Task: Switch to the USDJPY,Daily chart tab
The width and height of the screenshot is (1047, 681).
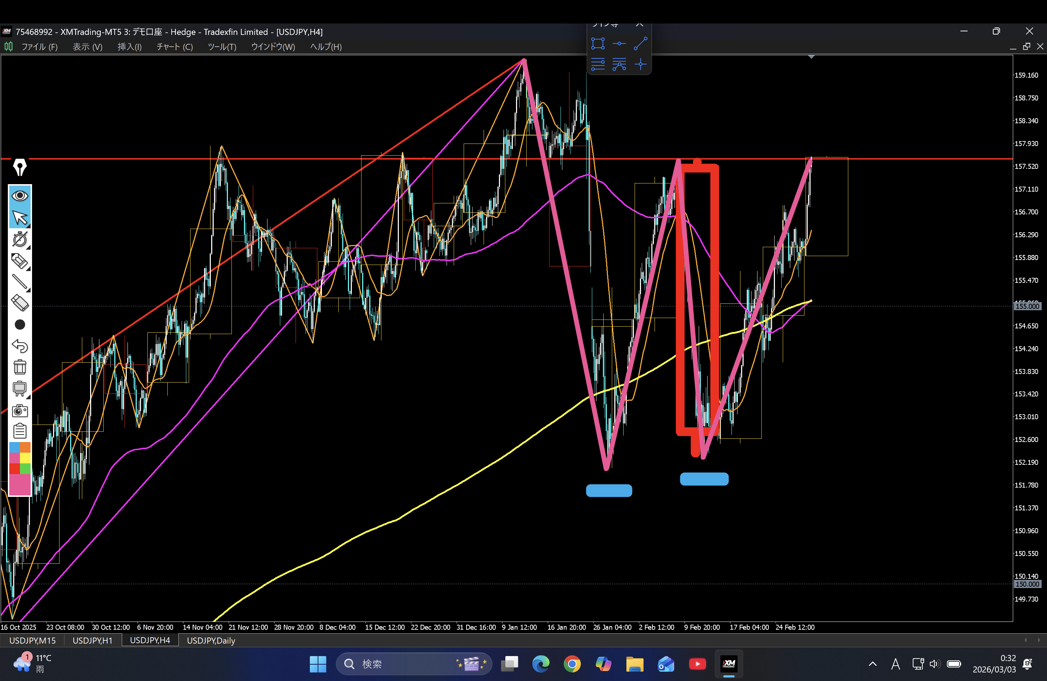Action: (x=211, y=640)
